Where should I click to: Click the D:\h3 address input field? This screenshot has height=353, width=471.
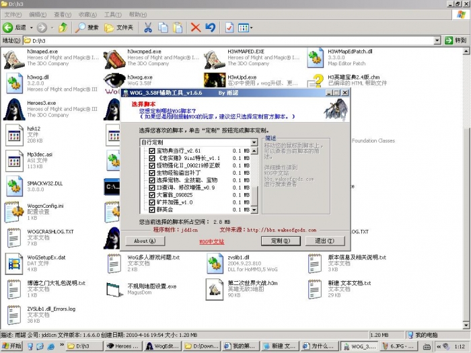click(228, 40)
